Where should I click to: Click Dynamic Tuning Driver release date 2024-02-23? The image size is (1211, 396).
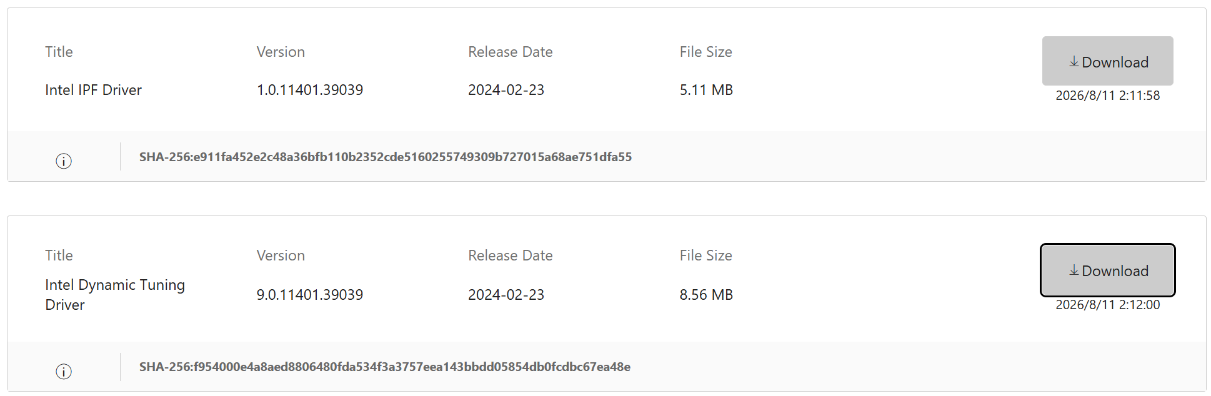[x=506, y=295]
